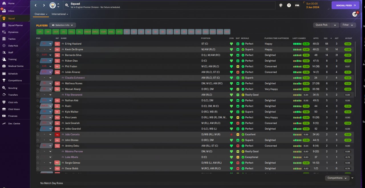Open Home from the sidebar
The height and width of the screenshot is (188, 365).
[11, 3]
